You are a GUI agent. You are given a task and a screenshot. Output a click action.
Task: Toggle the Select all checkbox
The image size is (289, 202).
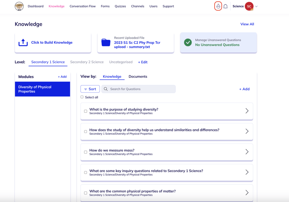click(82, 97)
